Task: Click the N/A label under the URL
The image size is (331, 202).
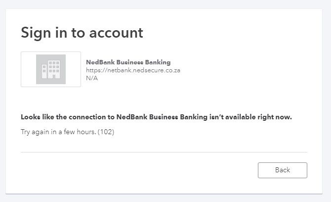Action: 92,78
